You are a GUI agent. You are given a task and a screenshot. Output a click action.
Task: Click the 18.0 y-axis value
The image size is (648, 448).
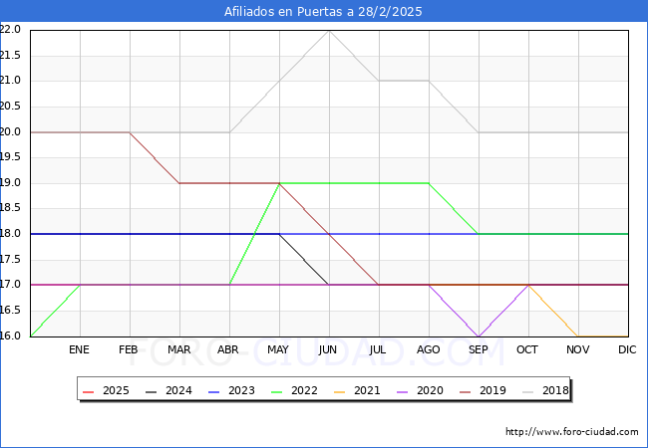[x=10, y=234]
